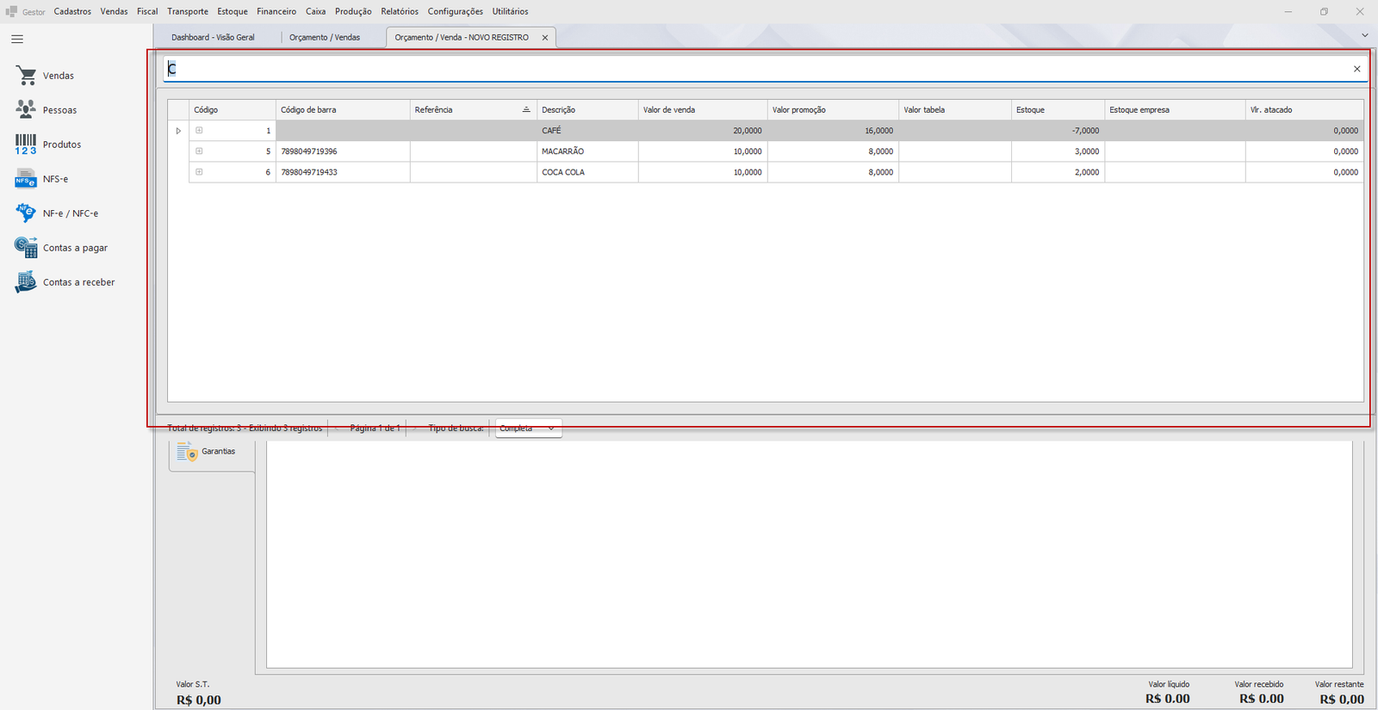Open the NFS-e invoice icon
Viewport: 1378px width, 710px height.
click(26, 179)
